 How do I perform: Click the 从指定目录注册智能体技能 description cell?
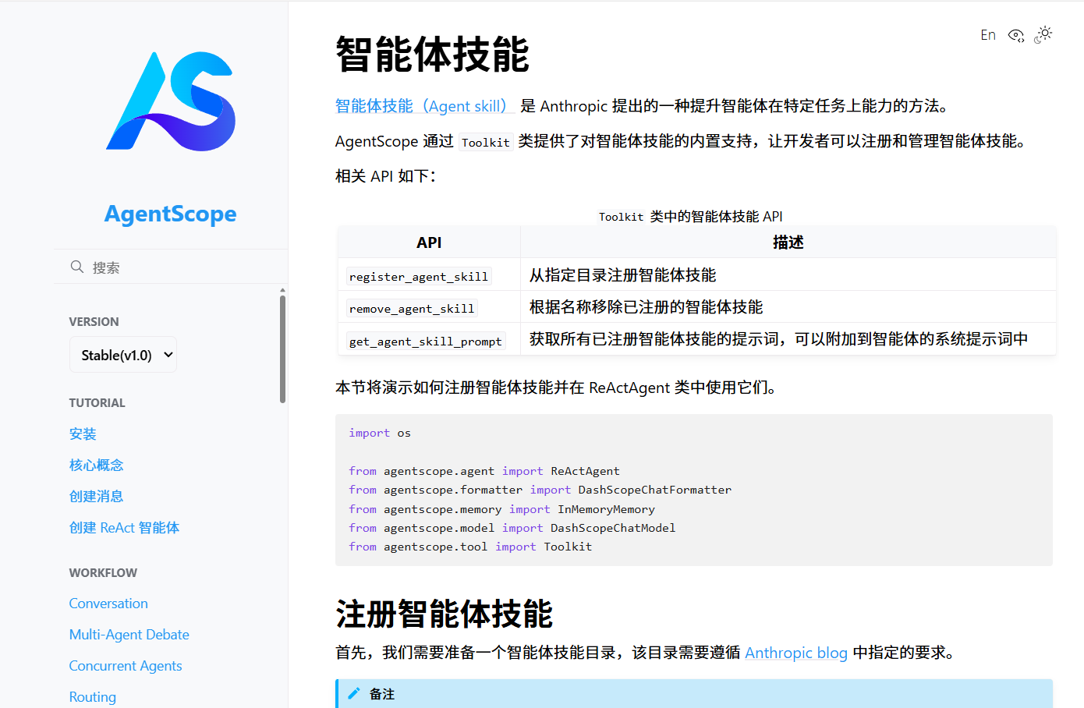click(x=788, y=274)
